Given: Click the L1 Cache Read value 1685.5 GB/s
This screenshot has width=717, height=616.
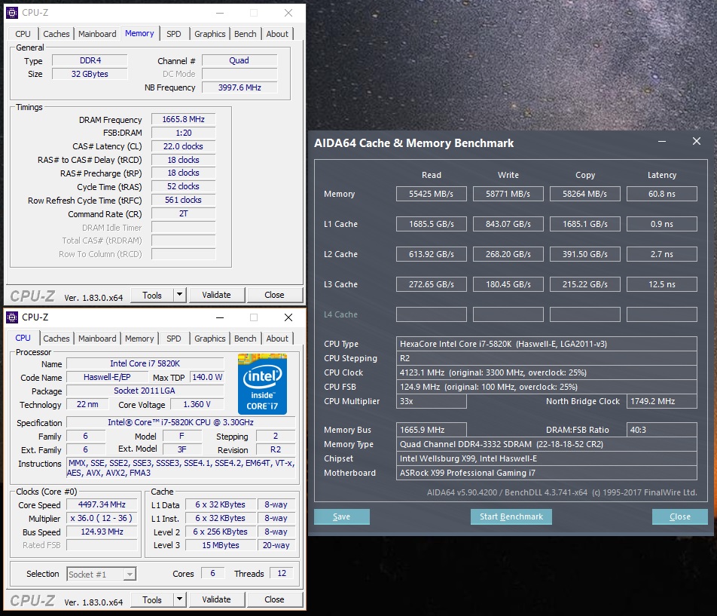Looking at the screenshot, I should pyautogui.click(x=432, y=224).
